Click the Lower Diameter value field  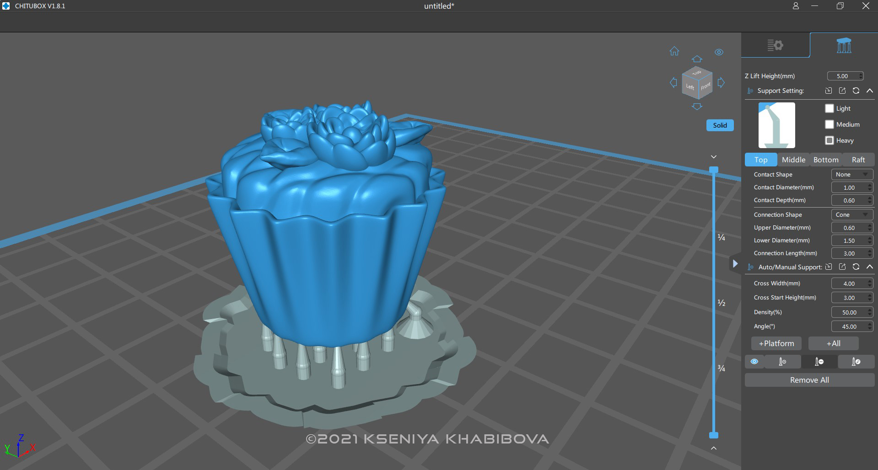click(x=852, y=240)
